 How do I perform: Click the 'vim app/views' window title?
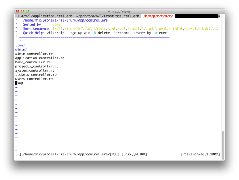(x=119, y=11)
